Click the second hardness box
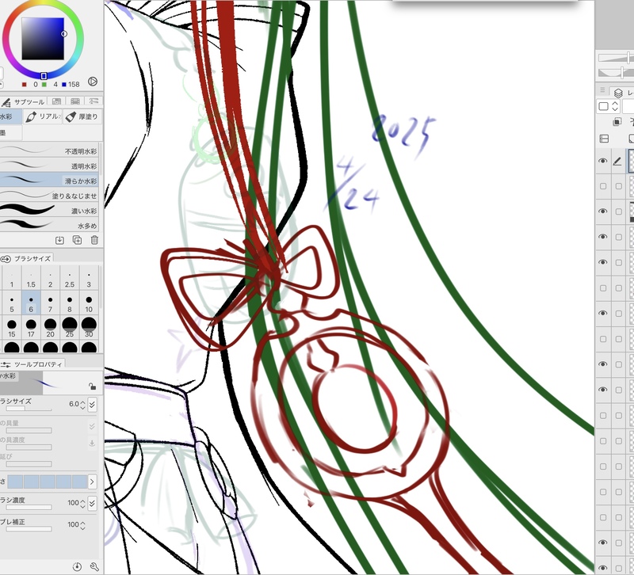This screenshot has width=634, height=575. [32, 482]
